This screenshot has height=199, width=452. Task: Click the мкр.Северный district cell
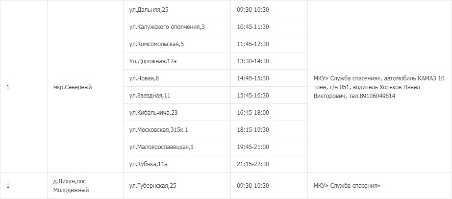pyautogui.click(x=73, y=87)
